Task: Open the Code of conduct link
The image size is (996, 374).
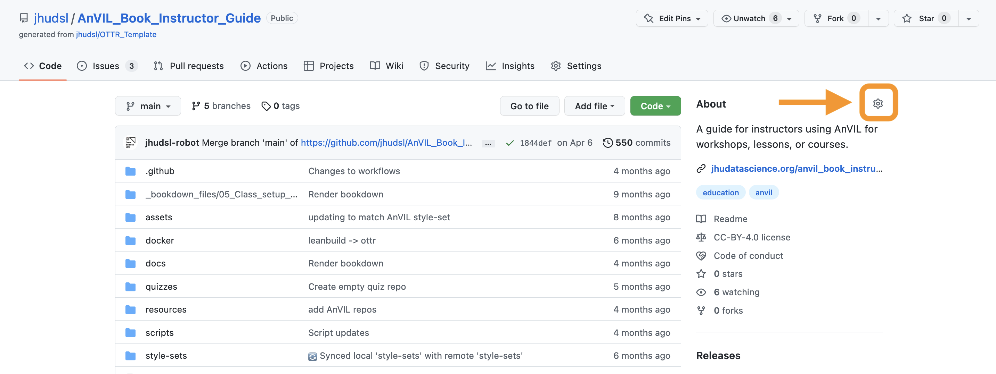Action: [x=748, y=255]
